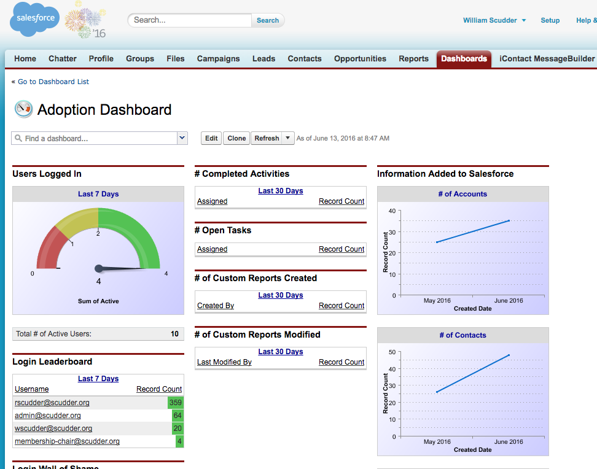Open the Setup link in header
This screenshot has height=469, width=597.
click(x=550, y=20)
